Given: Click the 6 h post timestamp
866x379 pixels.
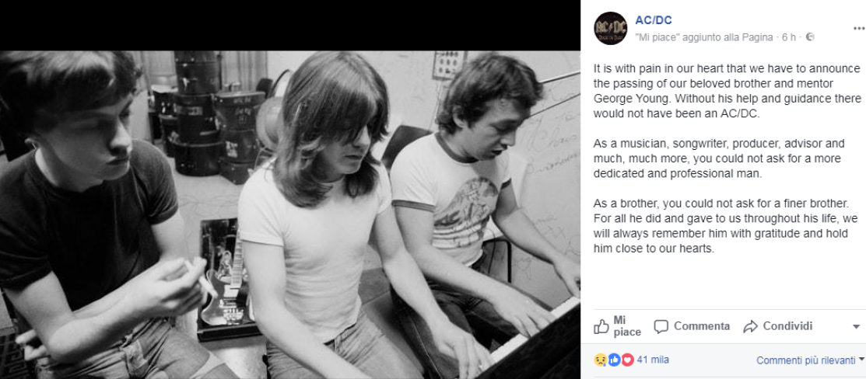Looking at the screenshot, I should coord(788,37).
